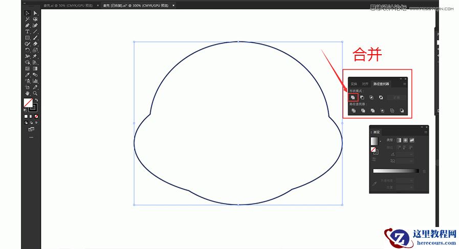Switch to the Align (对齐) tab

point(365,84)
